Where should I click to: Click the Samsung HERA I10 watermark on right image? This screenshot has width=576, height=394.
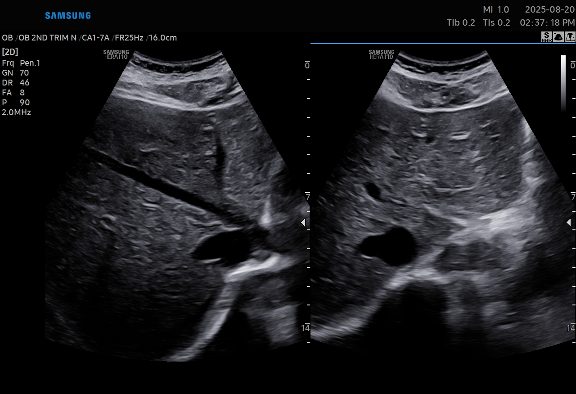[x=381, y=54]
